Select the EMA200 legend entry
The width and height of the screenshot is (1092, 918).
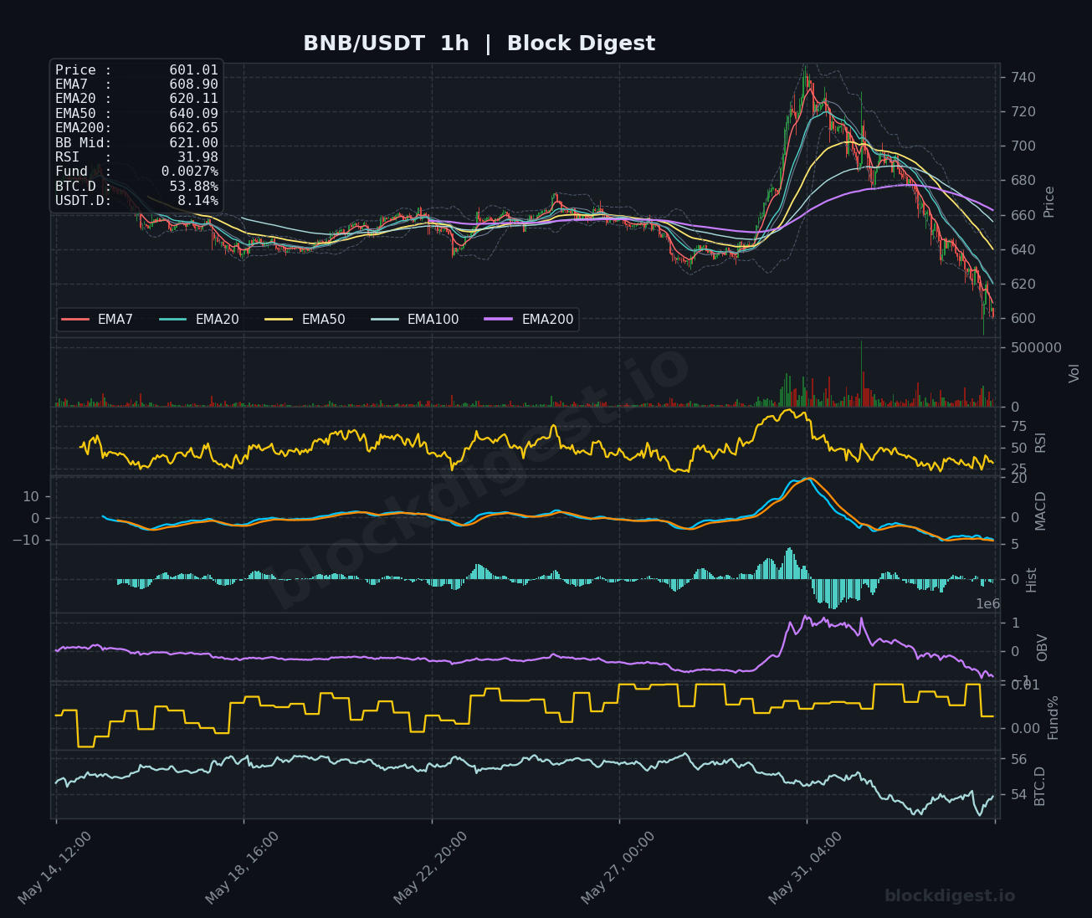coord(529,320)
